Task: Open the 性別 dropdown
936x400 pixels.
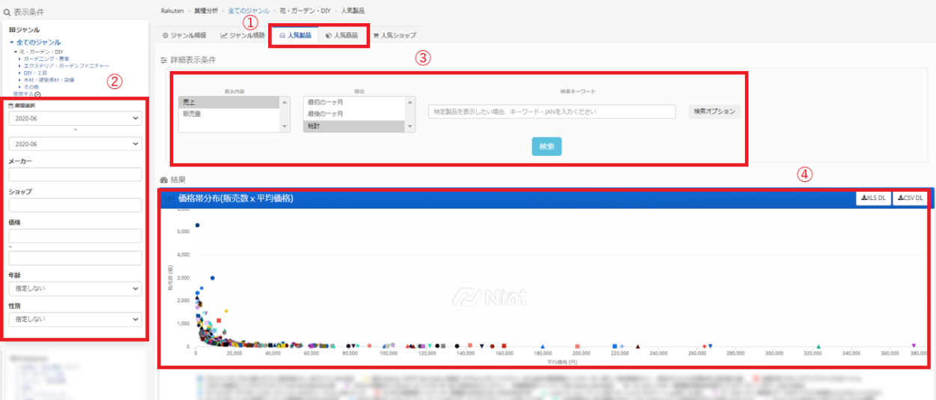Action: point(75,319)
